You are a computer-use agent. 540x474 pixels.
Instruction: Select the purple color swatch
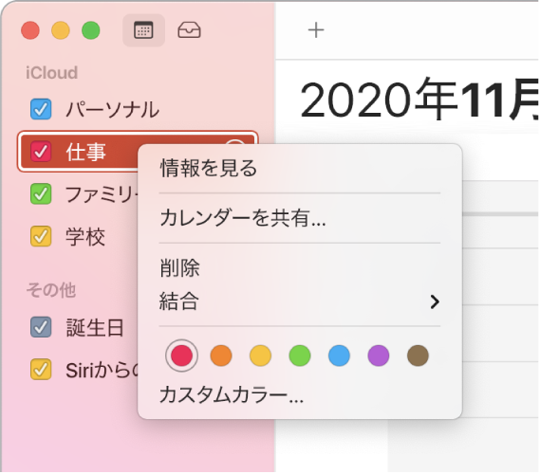coord(378,355)
